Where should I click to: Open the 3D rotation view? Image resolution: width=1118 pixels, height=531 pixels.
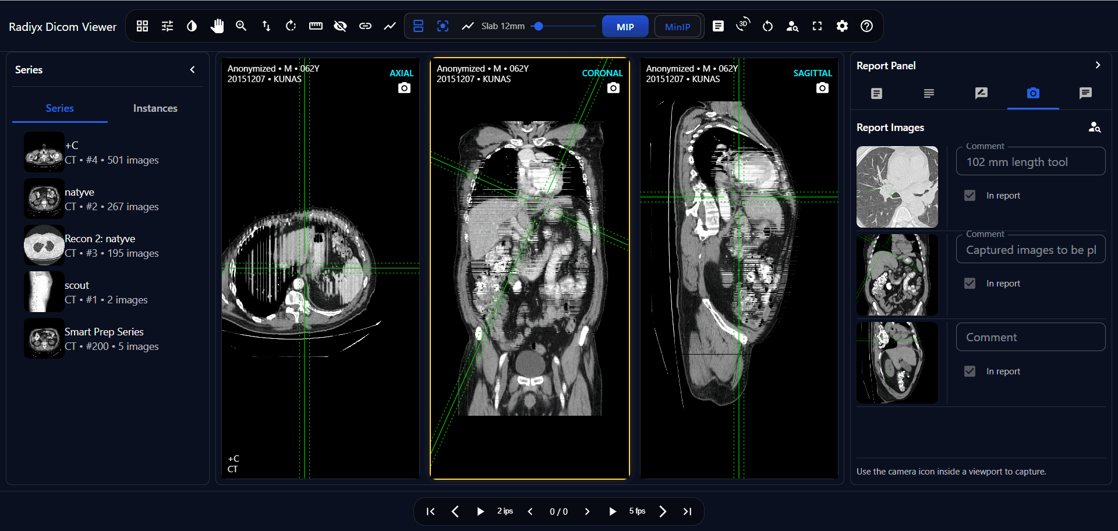click(742, 26)
